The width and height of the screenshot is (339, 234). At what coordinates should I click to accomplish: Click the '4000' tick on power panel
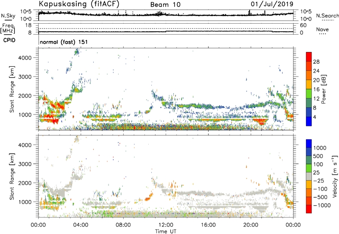pyautogui.click(x=25, y=57)
